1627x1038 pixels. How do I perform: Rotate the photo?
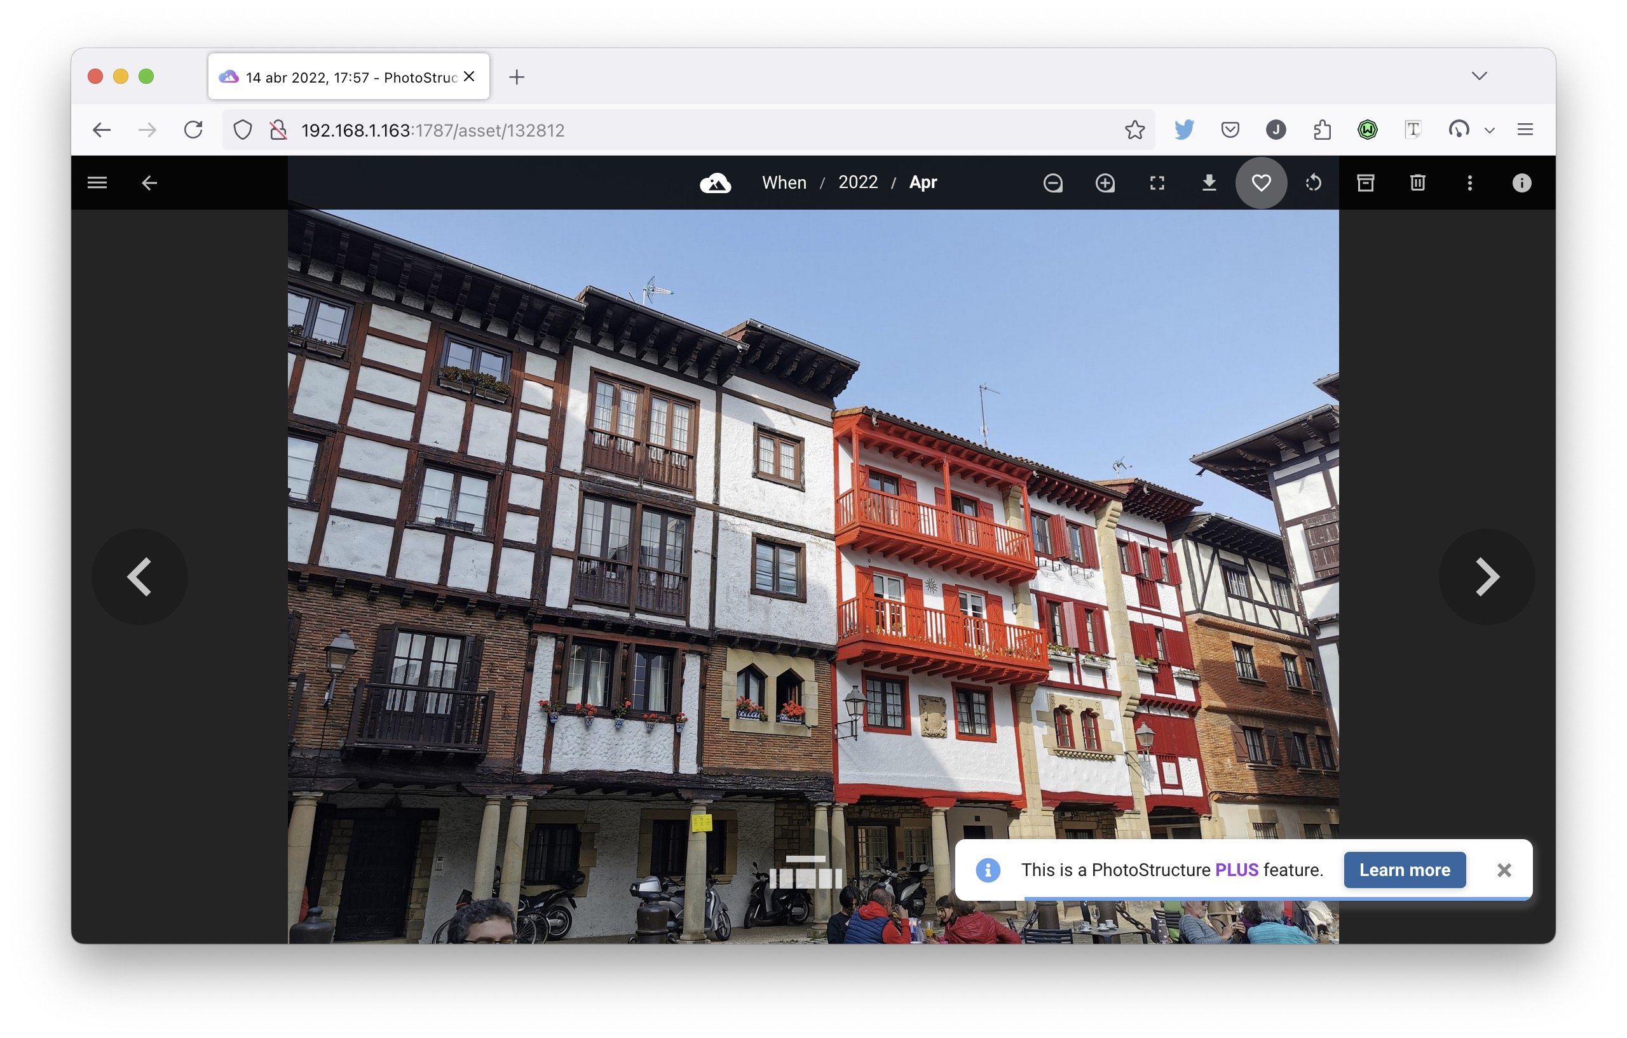[1313, 183]
